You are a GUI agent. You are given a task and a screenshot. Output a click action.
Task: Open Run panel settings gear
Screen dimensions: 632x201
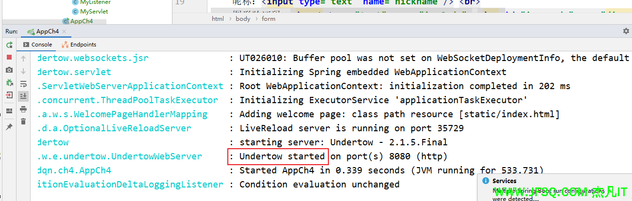(626, 31)
